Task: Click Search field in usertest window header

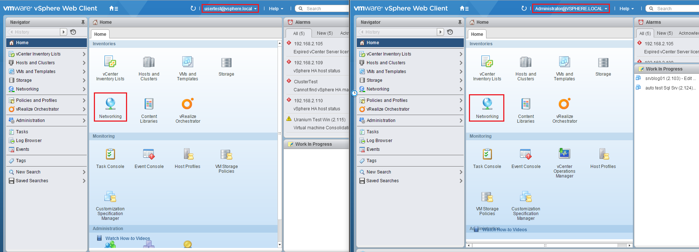Action: pyautogui.click(x=322, y=8)
